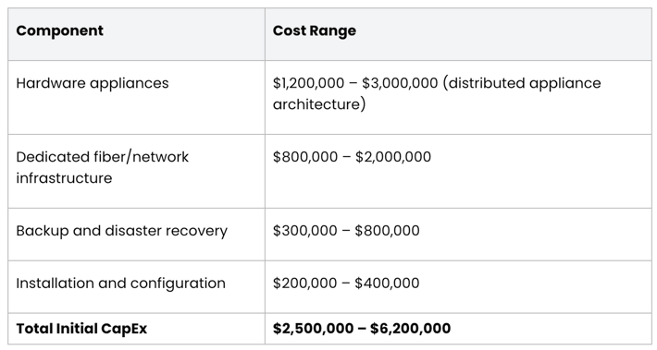Screen dimensions: 657x350
Task: Click the $200,000 – $400,000 cost value
Action: 346,284
